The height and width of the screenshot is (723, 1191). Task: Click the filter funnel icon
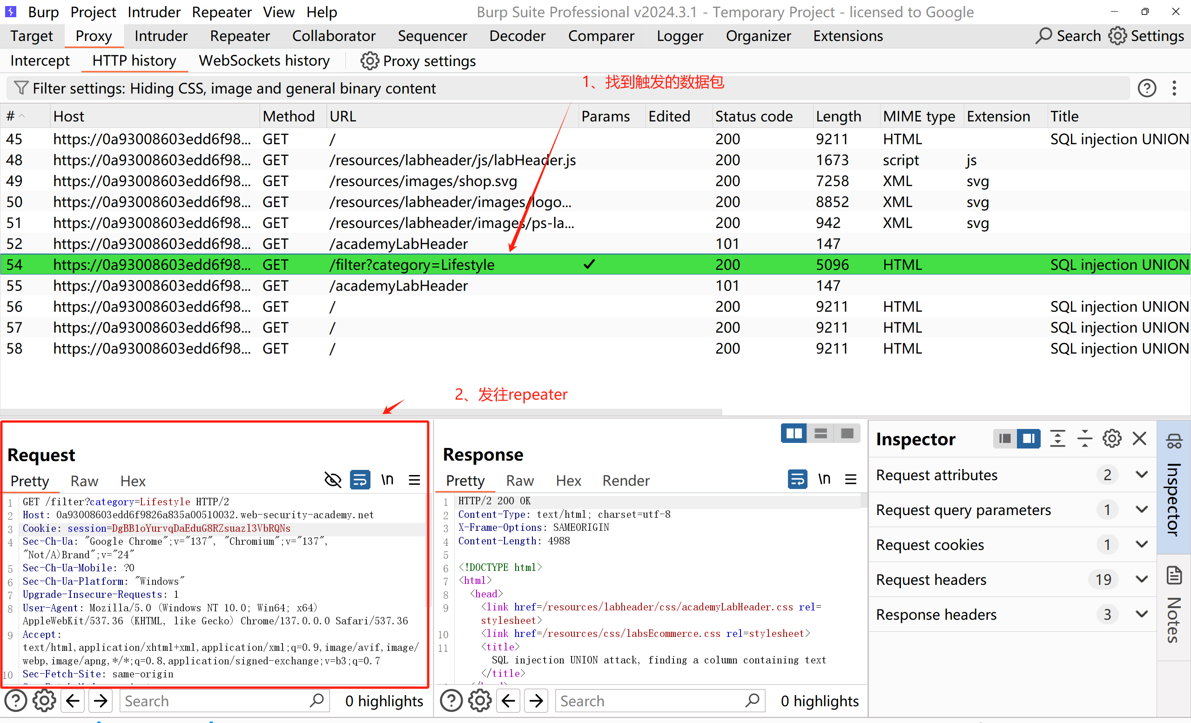(21, 88)
